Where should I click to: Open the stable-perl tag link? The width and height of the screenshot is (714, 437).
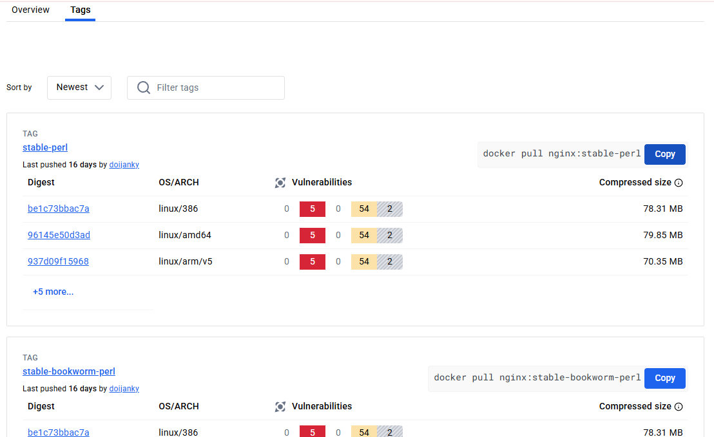tap(45, 147)
